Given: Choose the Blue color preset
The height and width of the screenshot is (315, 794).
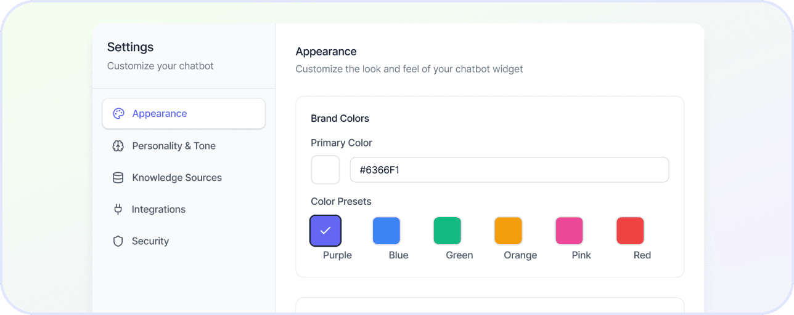Looking at the screenshot, I should click(x=387, y=231).
